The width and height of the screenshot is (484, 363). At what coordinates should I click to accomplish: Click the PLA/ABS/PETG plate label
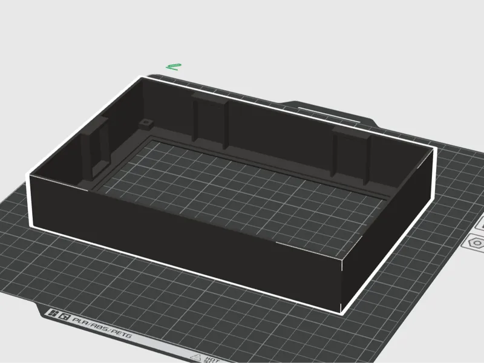tap(102, 327)
